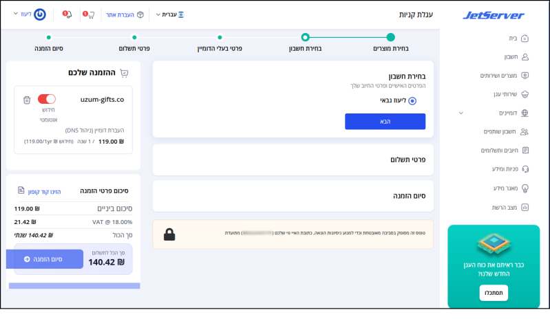Click the 119.00 subtotal amount in the summary

click(27, 209)
